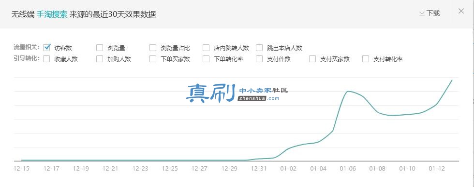Image resolution: width=474 pixels, height=187 pixels.
Task: Tick the 下单买家数 checkbox
Action: [x=153, y=59]
